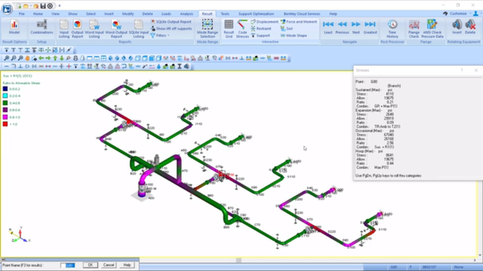Expand the Quick Access toolbar arrow
The width and height of the screenshot is (483, 271).
coord(59,6)
